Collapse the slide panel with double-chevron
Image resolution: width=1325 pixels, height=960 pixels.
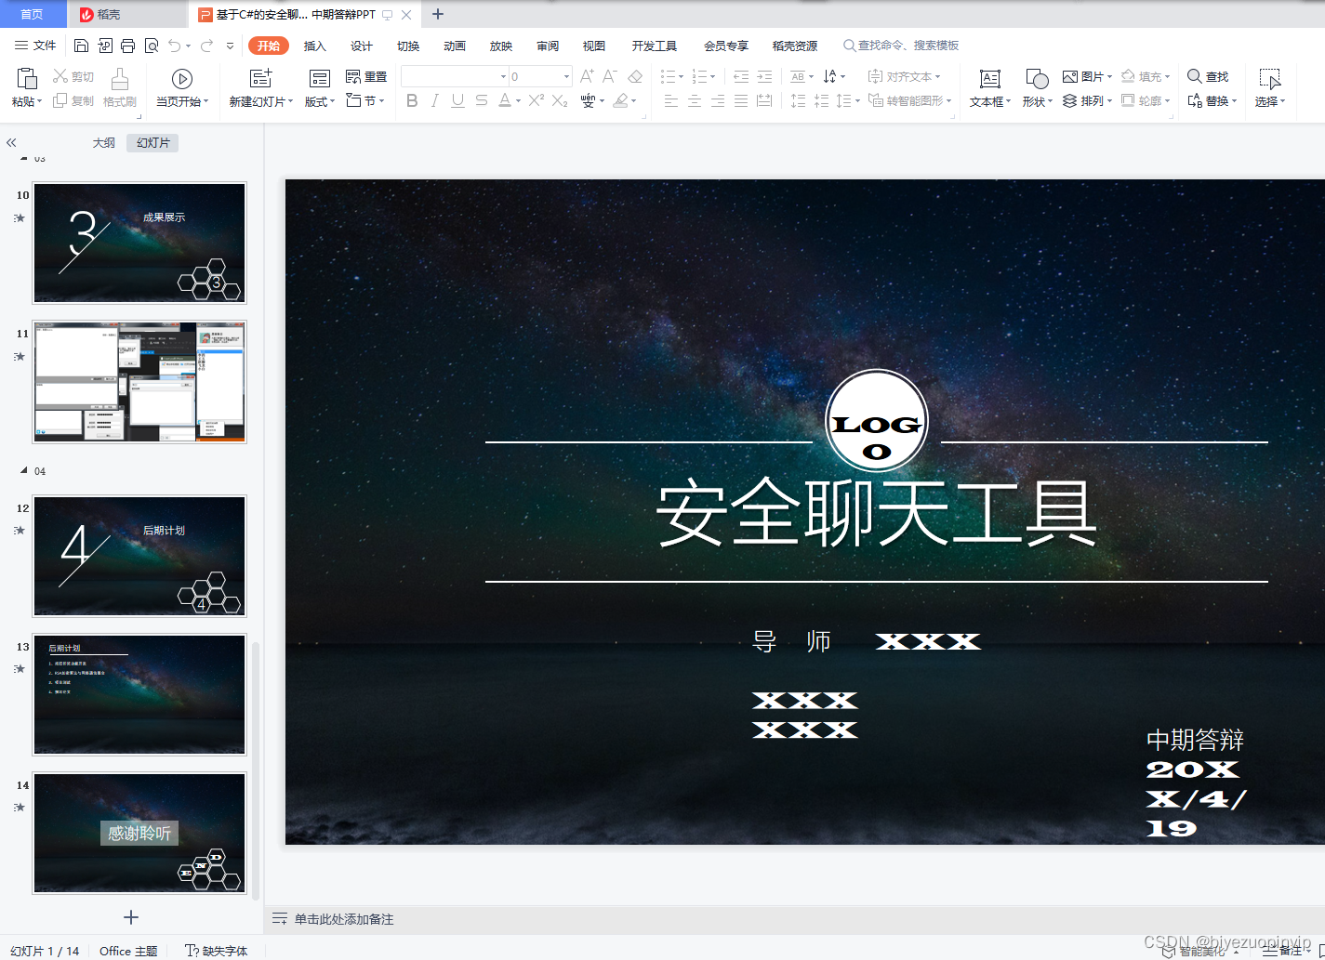12,143
